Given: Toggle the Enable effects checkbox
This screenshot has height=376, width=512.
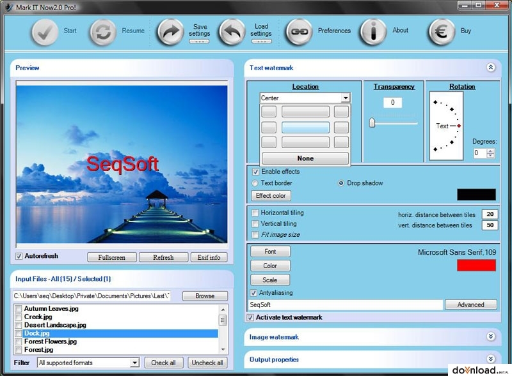Looking at the screenshot, I should [x=255, y=171].
